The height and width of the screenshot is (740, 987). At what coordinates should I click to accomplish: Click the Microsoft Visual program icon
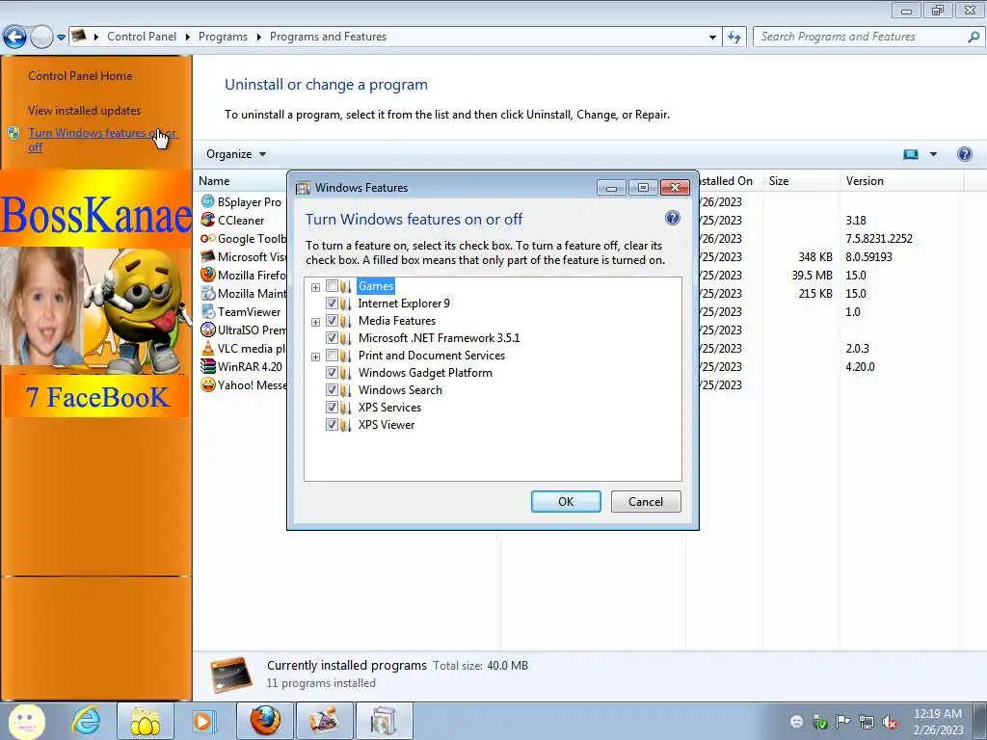pos(208,256)
